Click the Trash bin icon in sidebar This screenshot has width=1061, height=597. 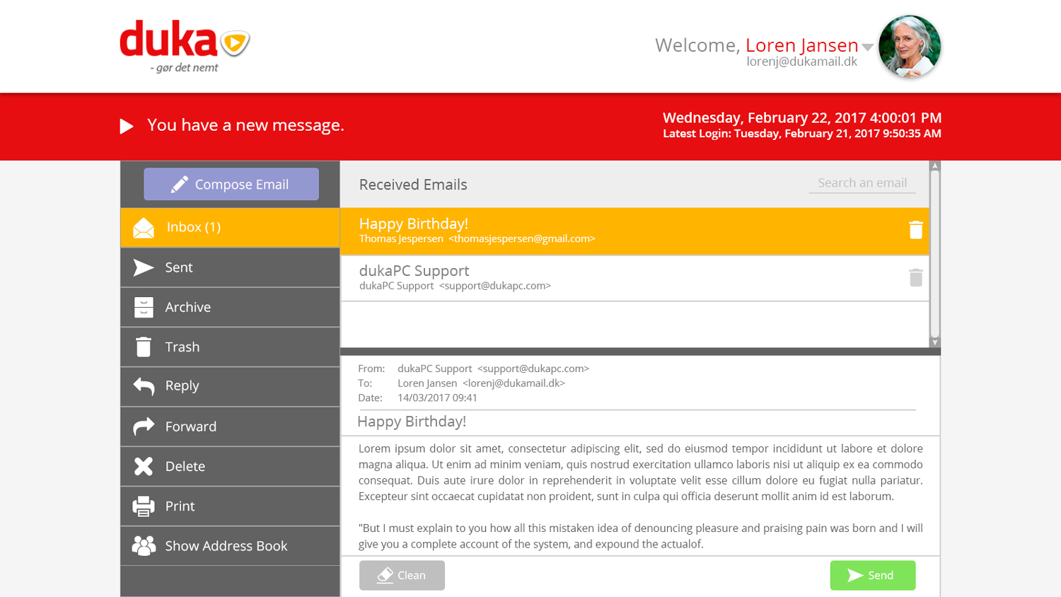point(144,347)
